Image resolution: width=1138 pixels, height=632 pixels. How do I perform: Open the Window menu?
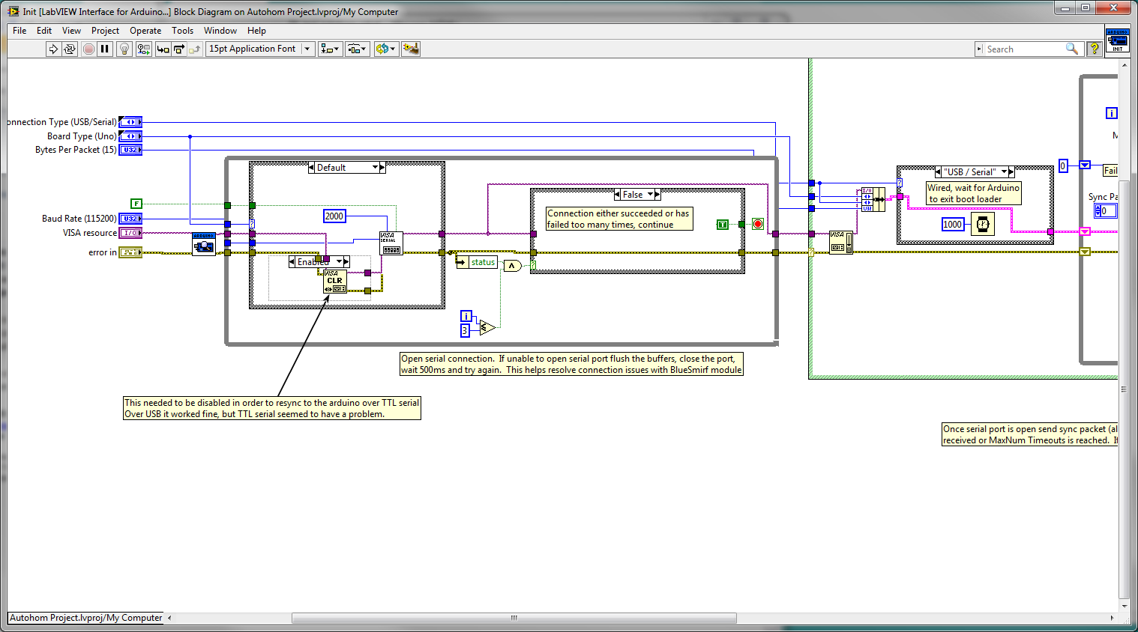point(220,31)
